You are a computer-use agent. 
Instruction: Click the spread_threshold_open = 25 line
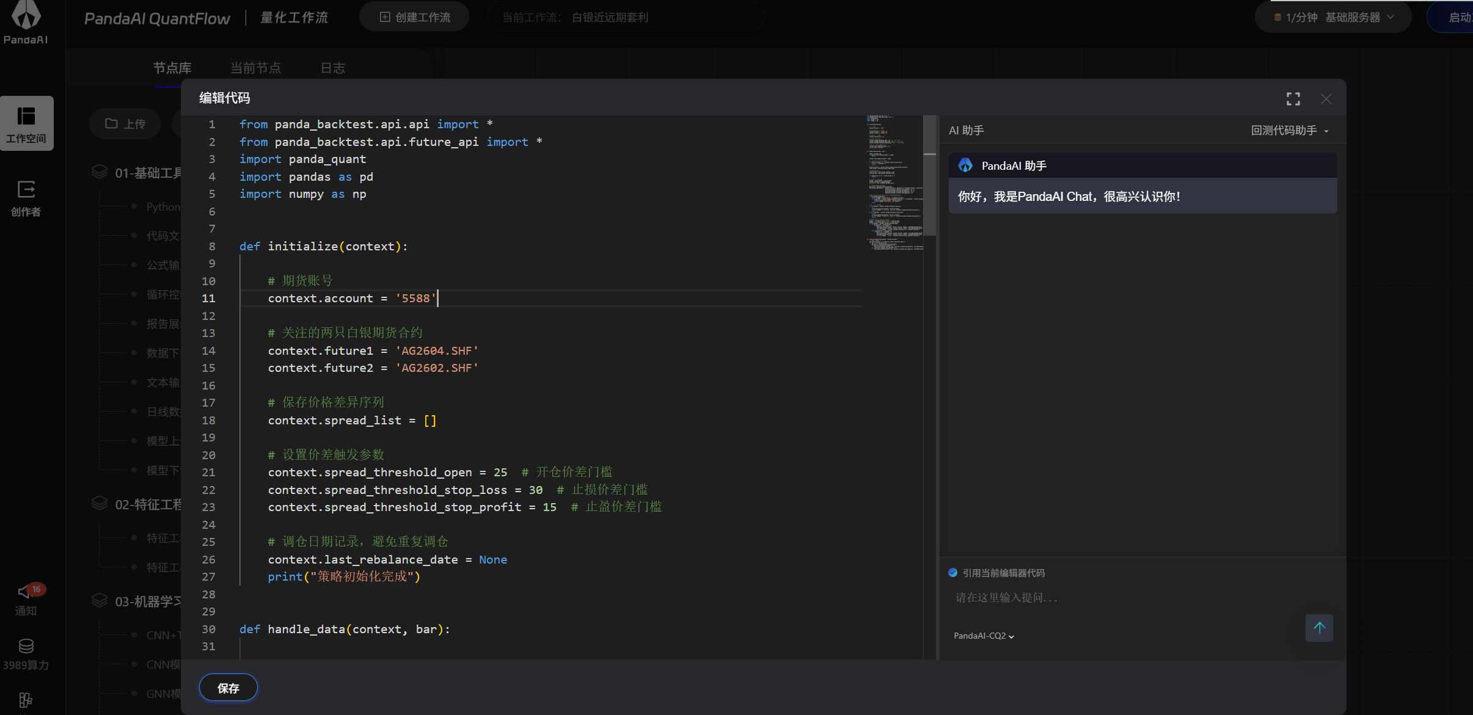point(387,472)
